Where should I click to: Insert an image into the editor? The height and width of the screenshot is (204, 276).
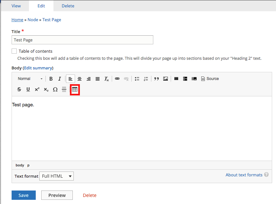click(x=165, y=79)
